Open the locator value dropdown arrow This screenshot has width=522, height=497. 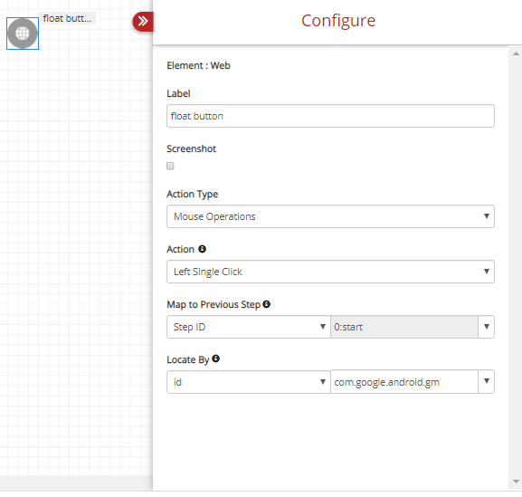tap(487, 382)
